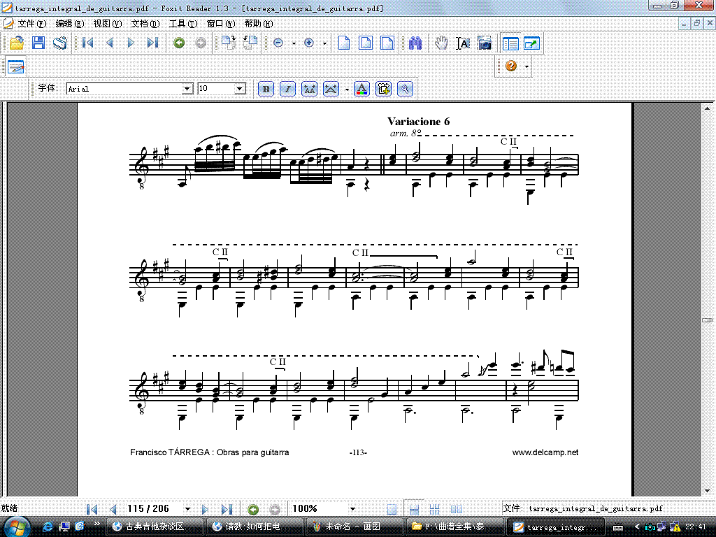Click the wrench icon in font toolbar
Viewport: 716px width, 537px height.
pyautogui.click(x=405, y=89)
